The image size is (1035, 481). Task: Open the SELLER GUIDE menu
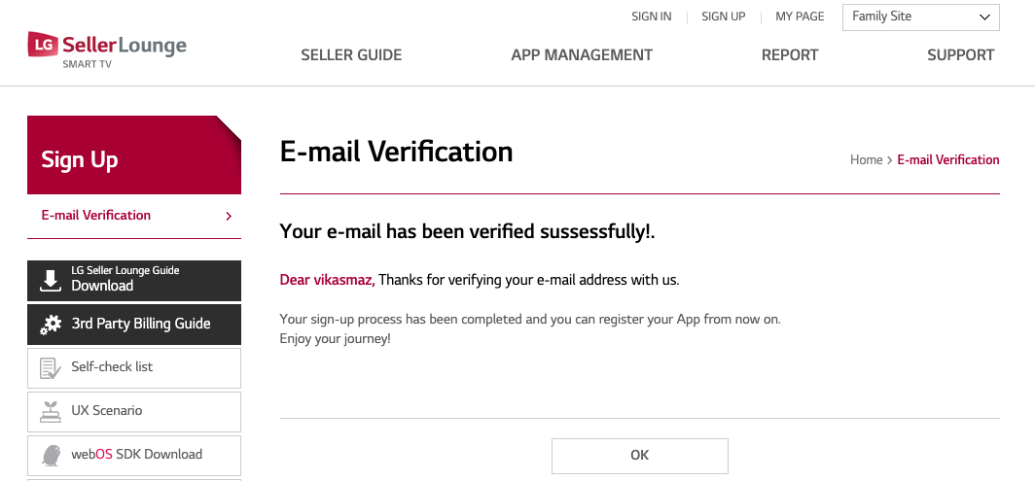pos(351,55)
